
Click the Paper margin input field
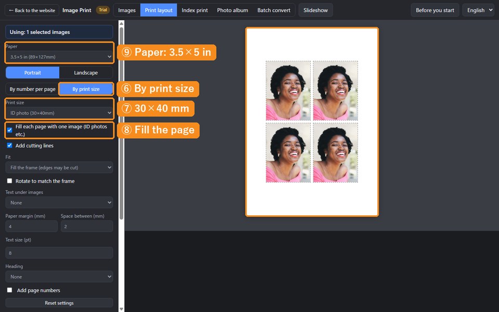click(32, 226)
